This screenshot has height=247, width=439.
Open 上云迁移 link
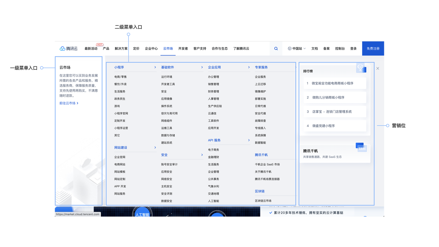coord(260,84)
